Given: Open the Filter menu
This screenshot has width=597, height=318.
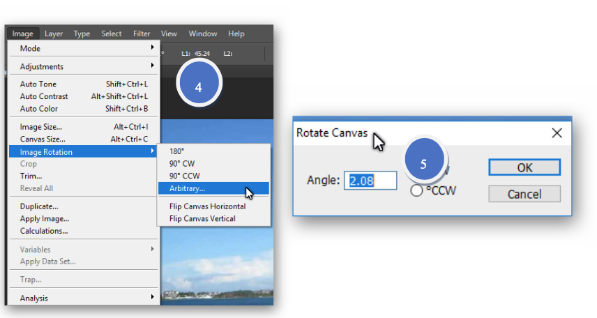Looking at the screenshot, I should click(142, 33).
